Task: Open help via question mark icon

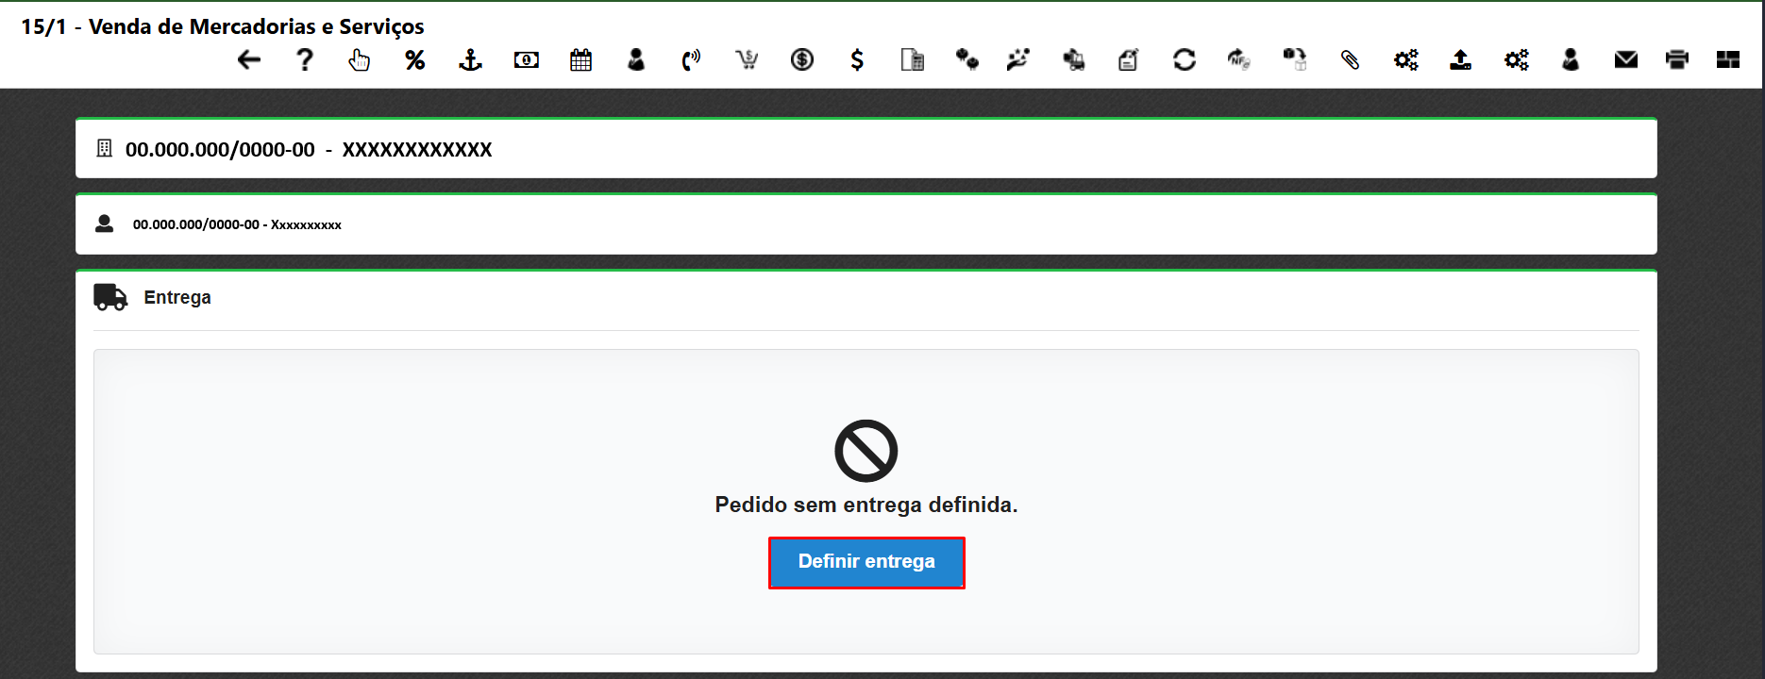Action: [x=304, y=60]
